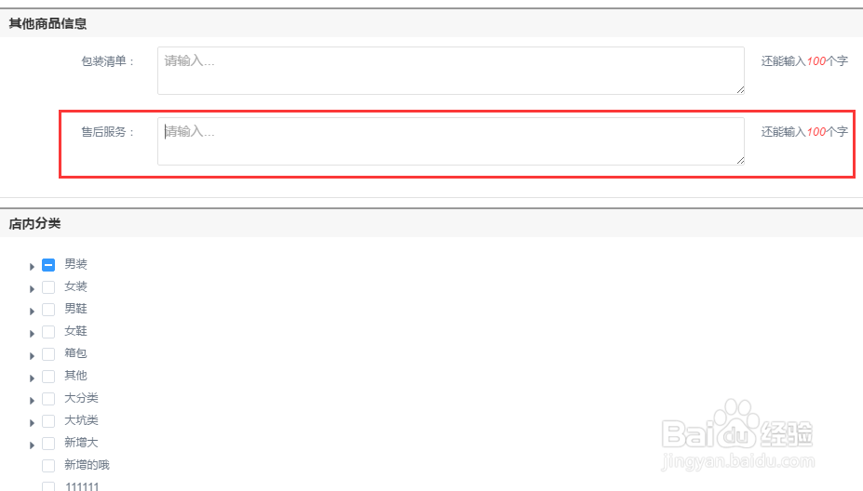Select the 箱包 category label
This screenshot has height=491, width=863.
point(76,353)
